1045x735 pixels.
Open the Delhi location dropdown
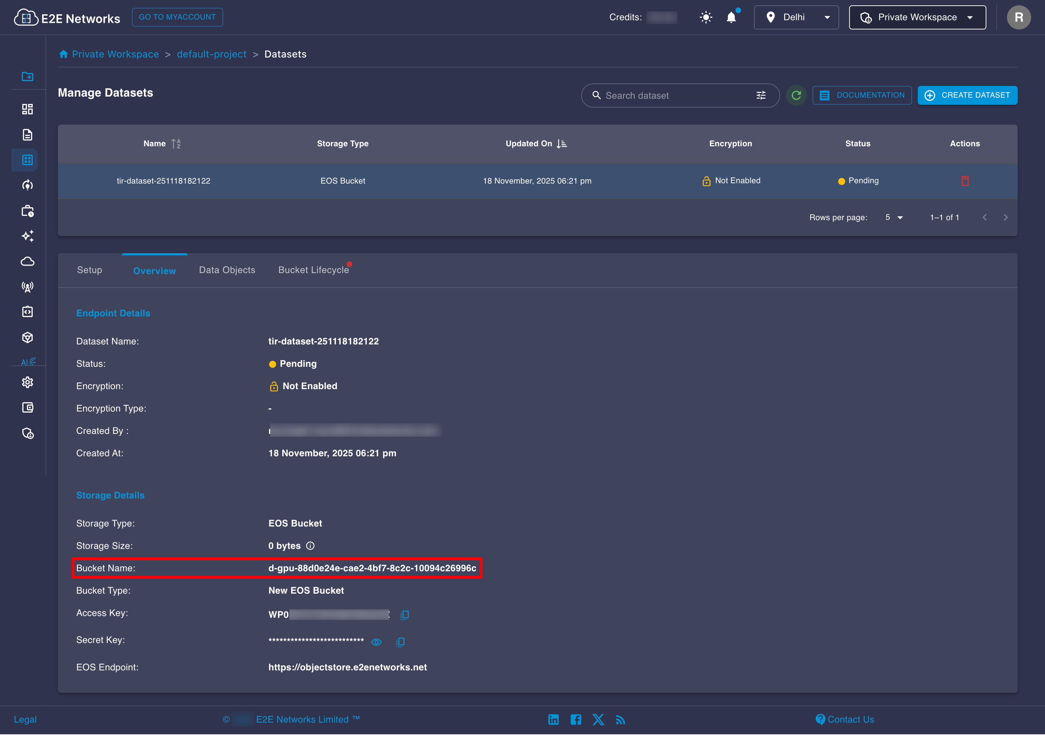tap(795, 18)
